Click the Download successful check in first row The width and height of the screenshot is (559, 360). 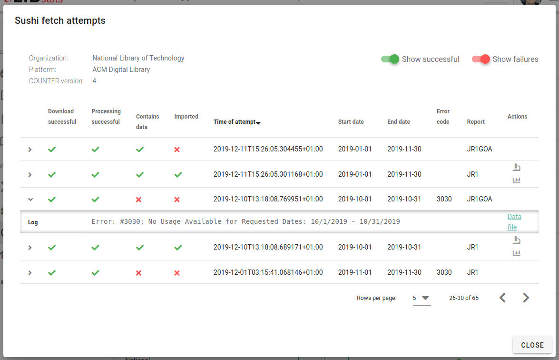click(52, 150)
